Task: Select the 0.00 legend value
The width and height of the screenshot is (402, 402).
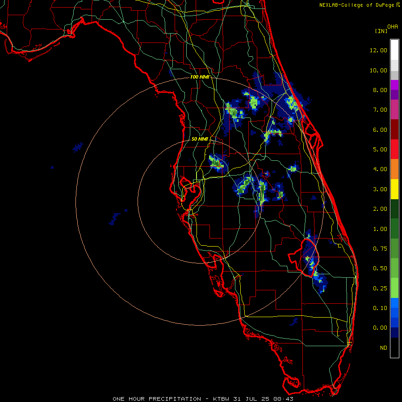Action: coord(380,328)
